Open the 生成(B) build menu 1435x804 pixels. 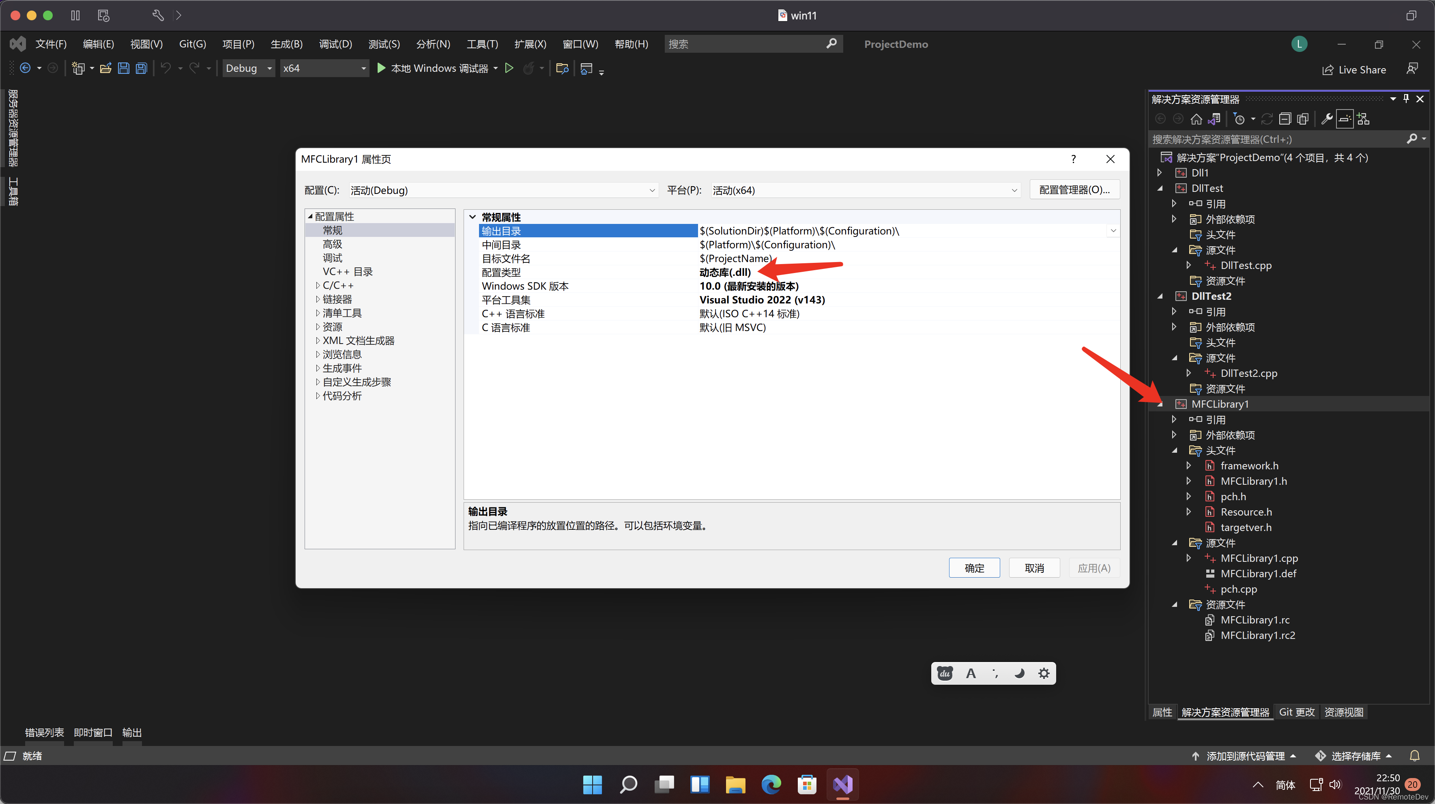(286, 44)
